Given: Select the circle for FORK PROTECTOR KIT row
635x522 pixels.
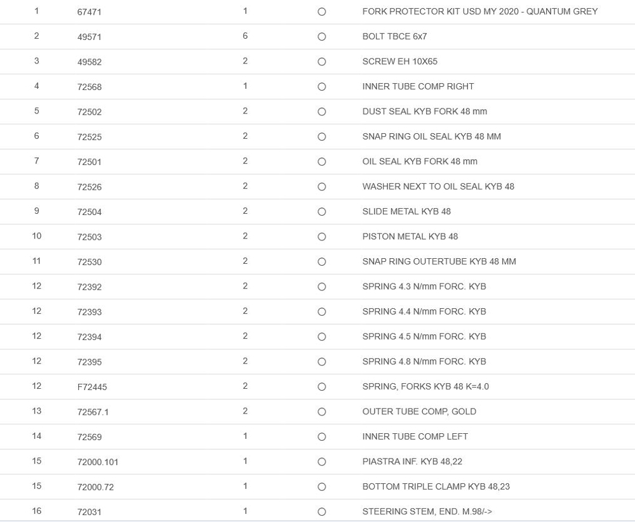Looking at the screenshot, I should click(321, 12).
